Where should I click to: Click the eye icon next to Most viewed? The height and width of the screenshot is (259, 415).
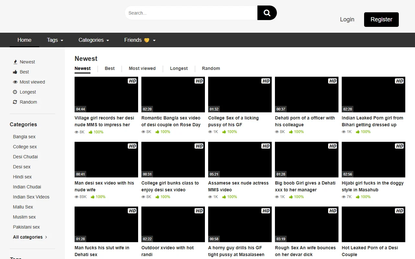point(15,82)
